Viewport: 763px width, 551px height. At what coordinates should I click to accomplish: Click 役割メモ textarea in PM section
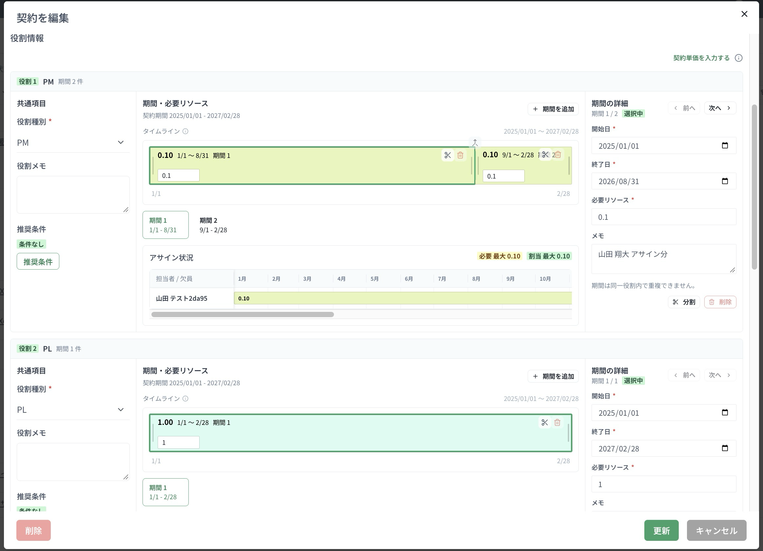(x=73, y=195)
